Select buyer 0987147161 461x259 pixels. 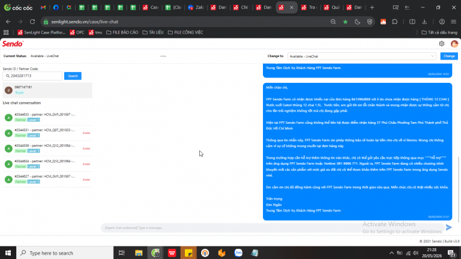coord(47,90)
